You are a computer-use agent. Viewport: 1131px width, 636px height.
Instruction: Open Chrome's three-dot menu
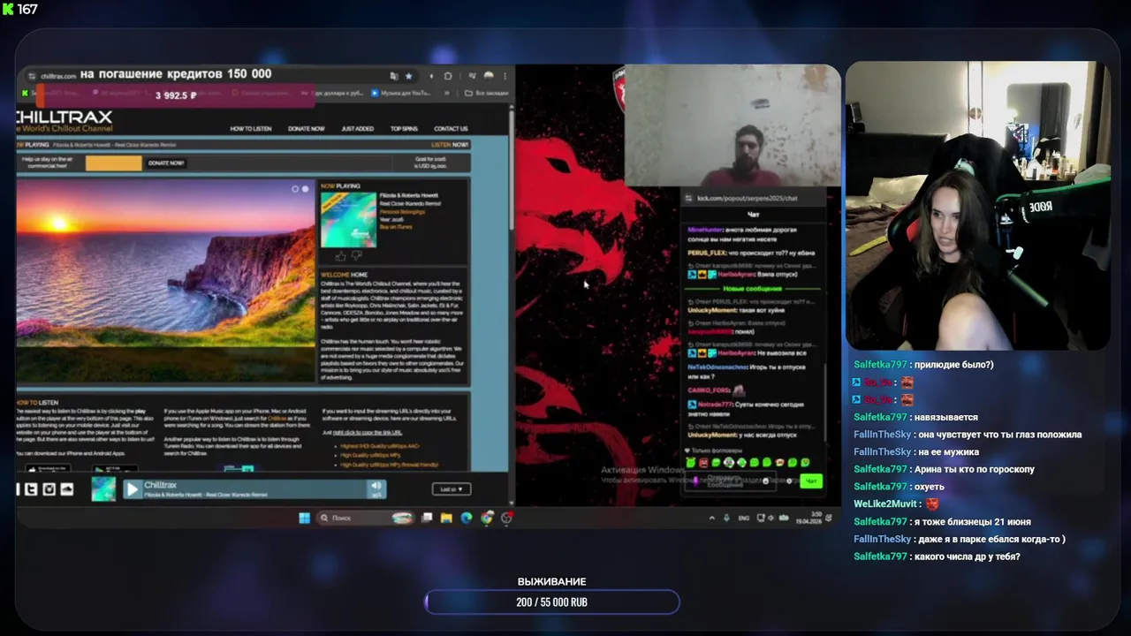(505, 76)
